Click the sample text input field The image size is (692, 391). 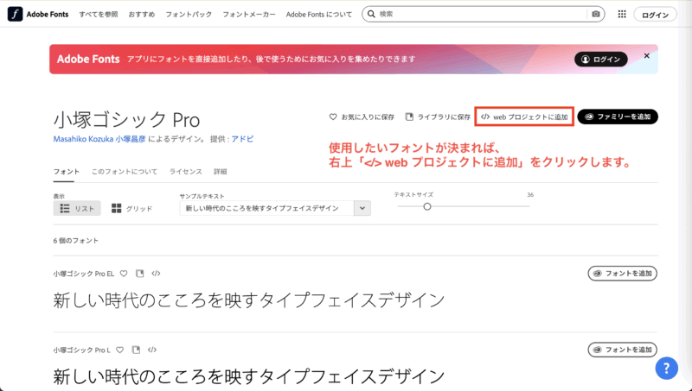[266, 208]
